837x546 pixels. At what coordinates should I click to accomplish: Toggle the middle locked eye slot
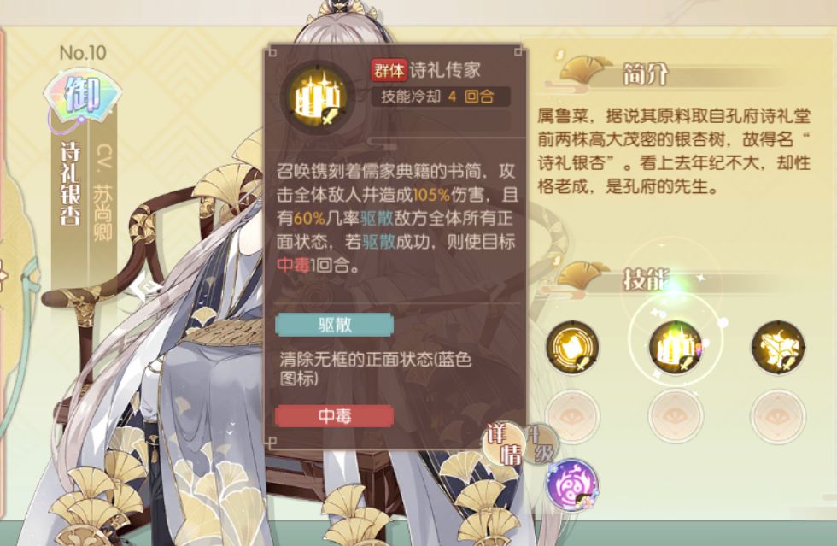675,416
